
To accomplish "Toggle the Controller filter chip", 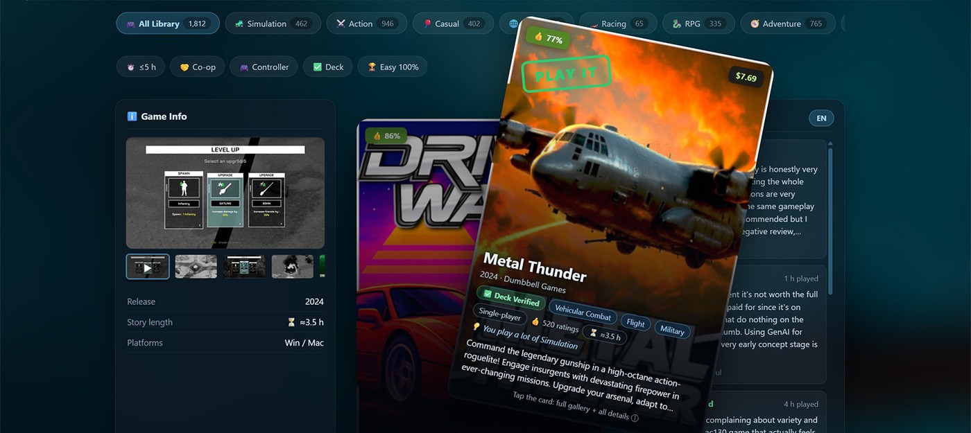I will (x=264, y=67).
